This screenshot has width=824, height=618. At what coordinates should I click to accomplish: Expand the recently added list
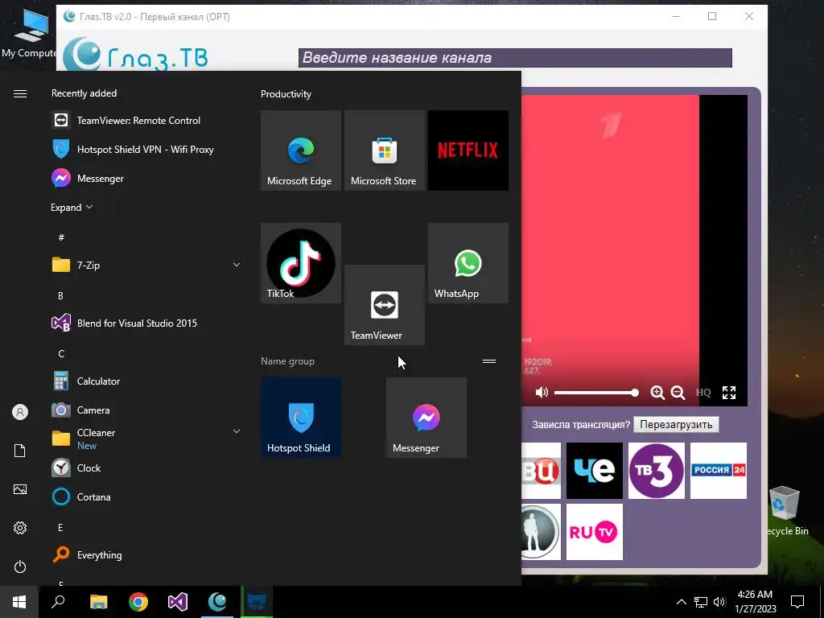coord(72,207)
